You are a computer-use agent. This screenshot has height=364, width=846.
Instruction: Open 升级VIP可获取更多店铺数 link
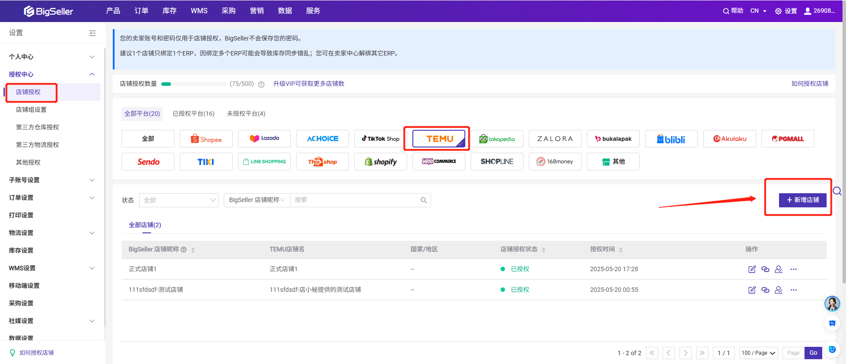(x=308, y=84)
